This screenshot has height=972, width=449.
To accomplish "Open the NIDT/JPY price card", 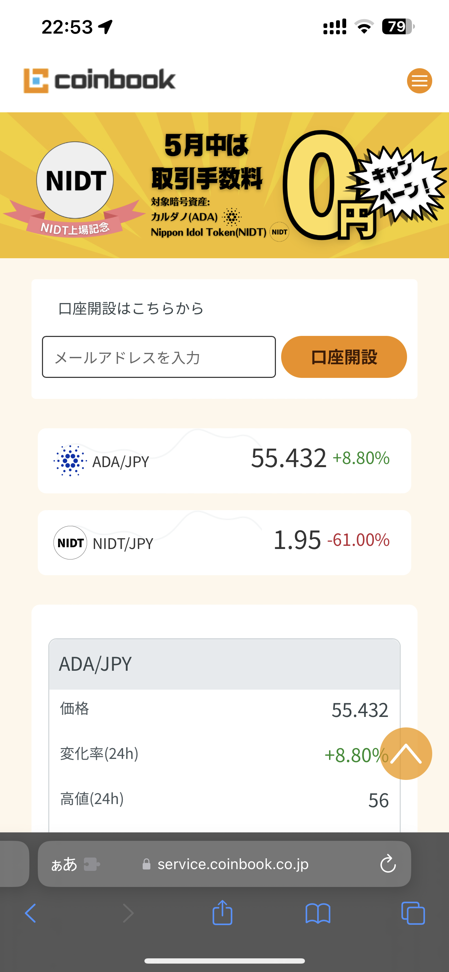I will coord(224,543).
